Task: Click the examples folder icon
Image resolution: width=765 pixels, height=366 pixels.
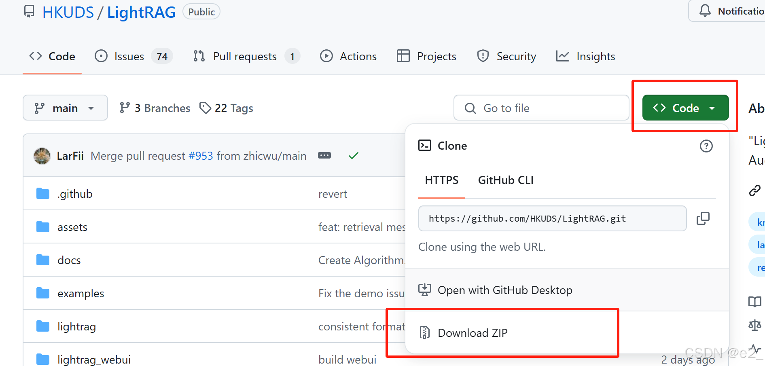Action: 43,293
